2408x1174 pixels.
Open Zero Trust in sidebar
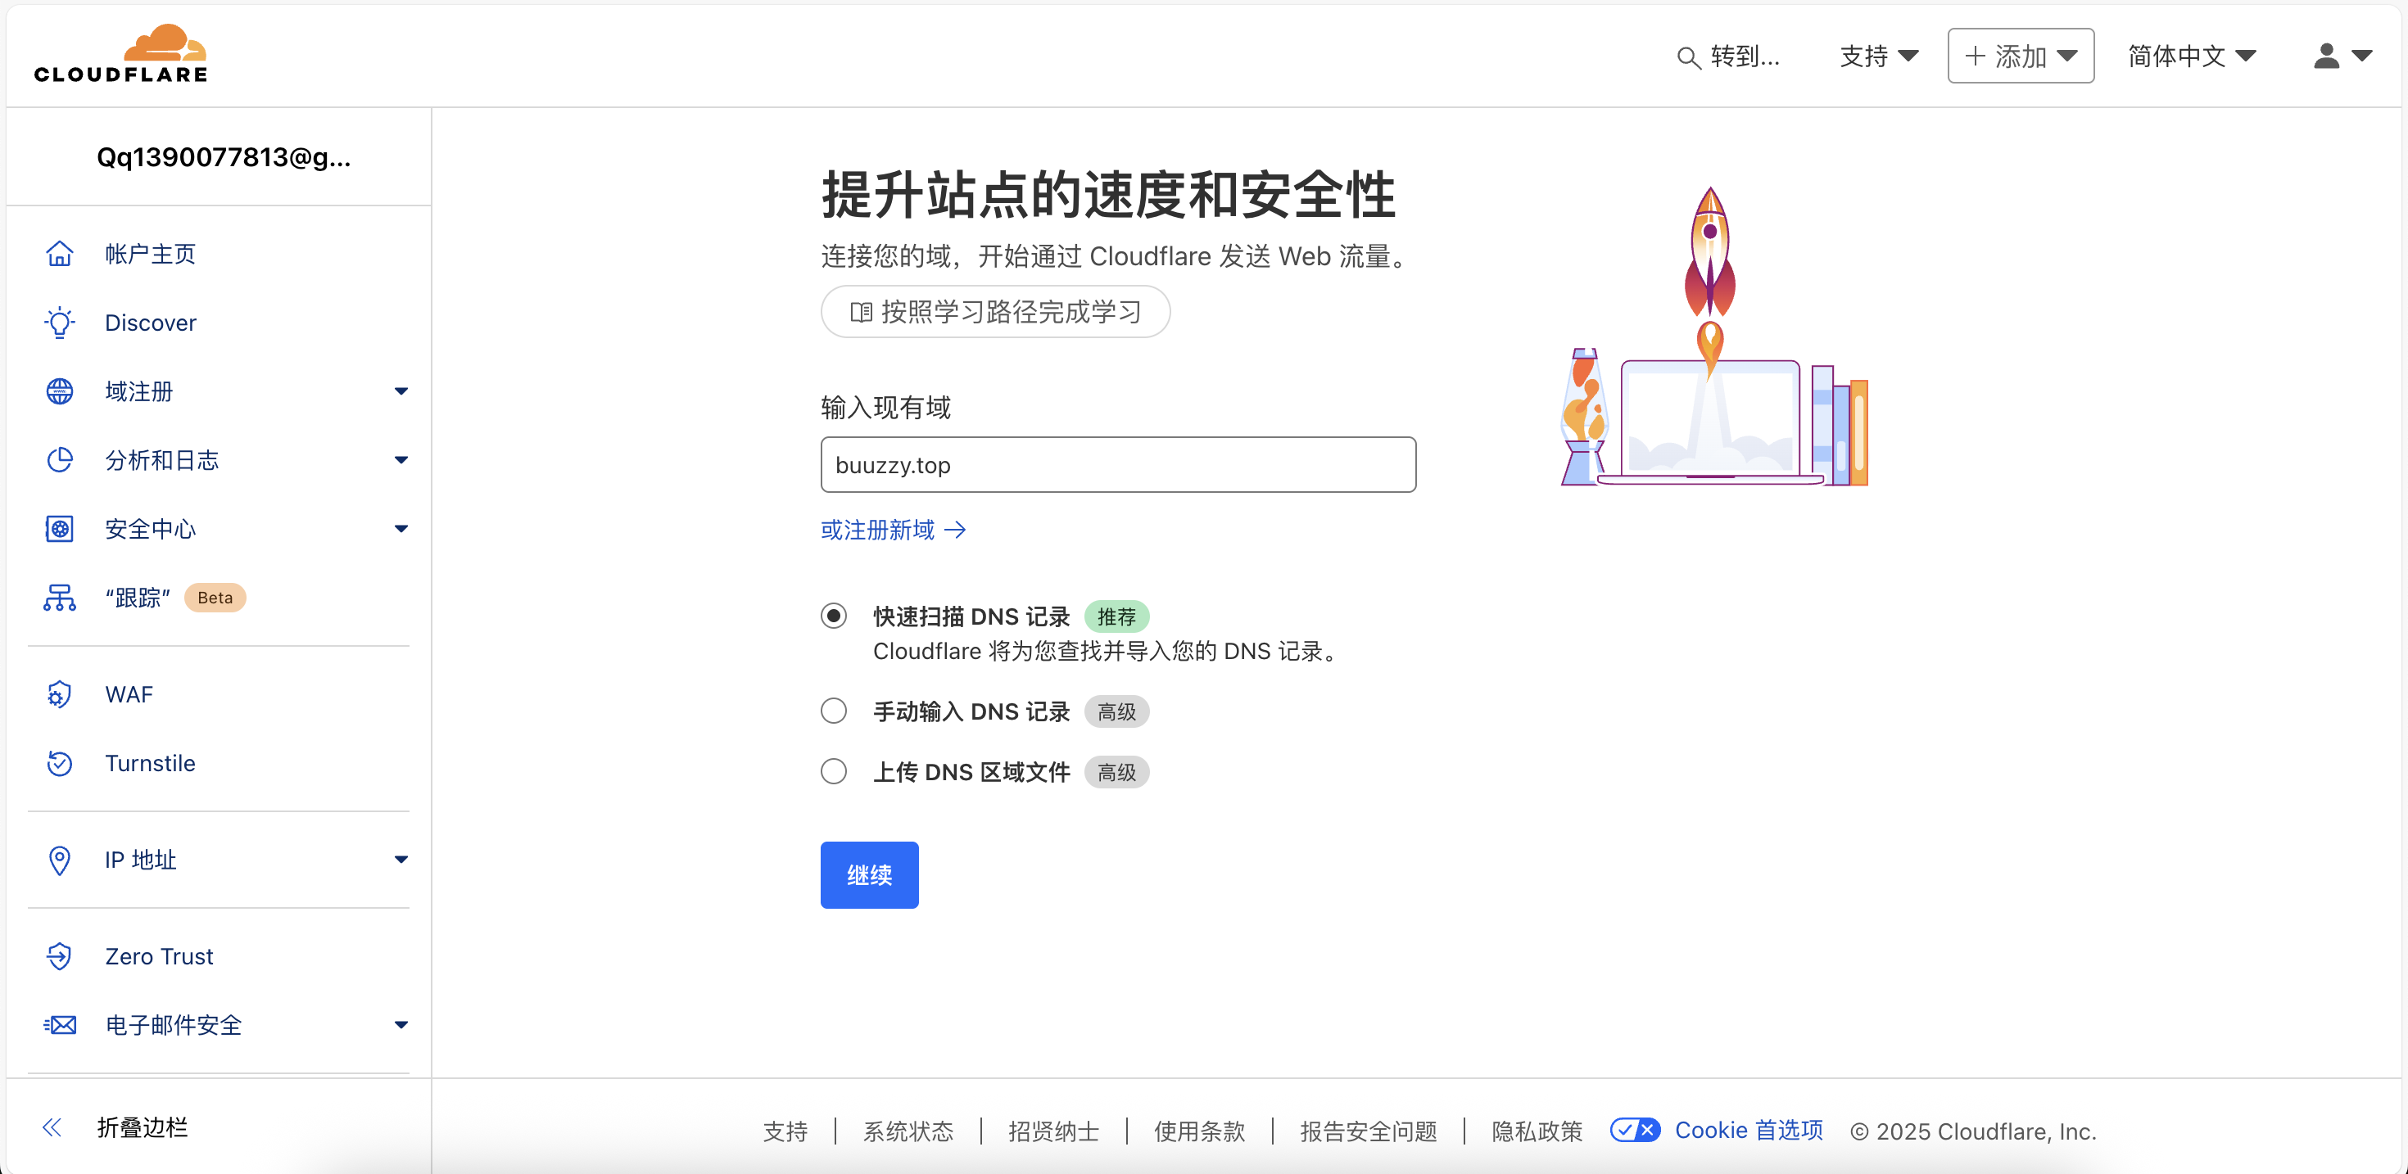[x=159, y=956]
